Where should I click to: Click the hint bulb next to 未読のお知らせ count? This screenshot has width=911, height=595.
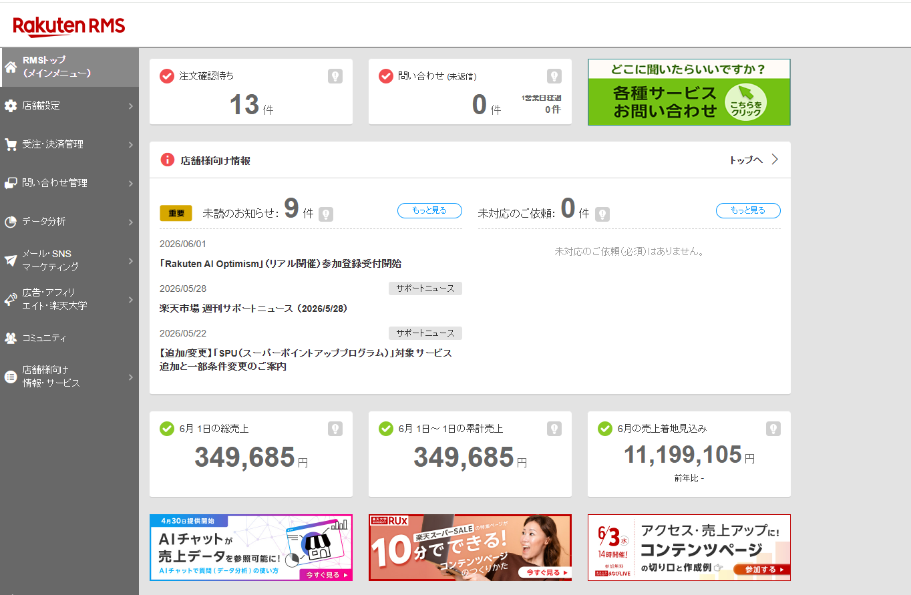(326, 214)
